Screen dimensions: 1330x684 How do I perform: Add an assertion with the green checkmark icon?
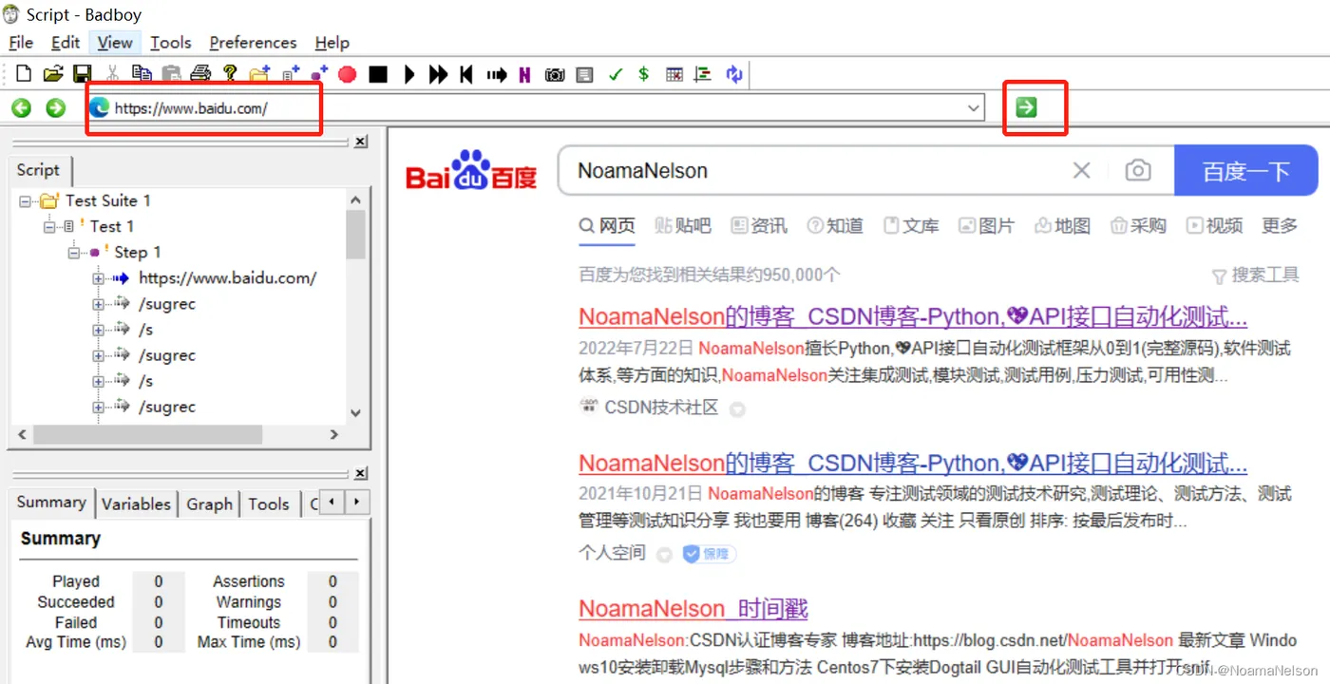coord(616,74)
